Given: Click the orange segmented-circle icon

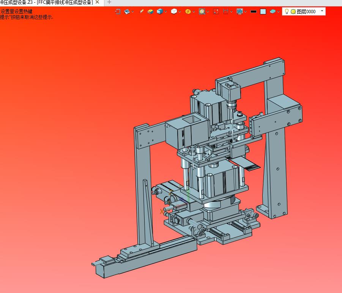Looking at the screenshot, I should (188, 11).
